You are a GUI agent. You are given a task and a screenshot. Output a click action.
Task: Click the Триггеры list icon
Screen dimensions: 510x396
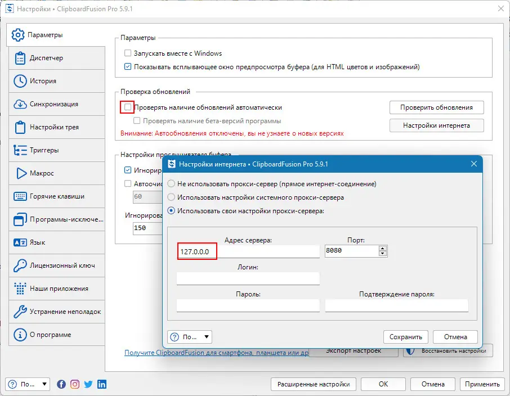pyautogui.click(x=20, y=150)
